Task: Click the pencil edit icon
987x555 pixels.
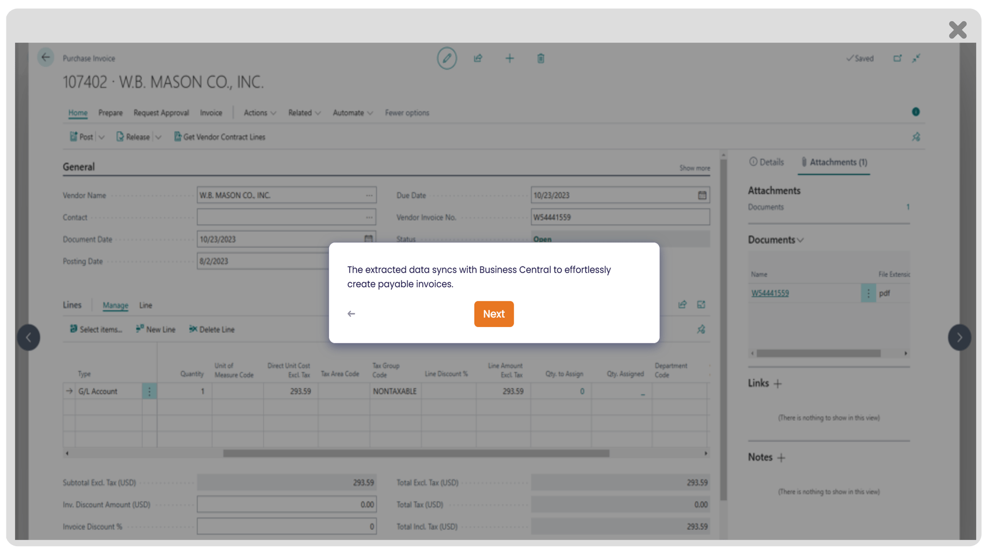Action: pos(447,58)
